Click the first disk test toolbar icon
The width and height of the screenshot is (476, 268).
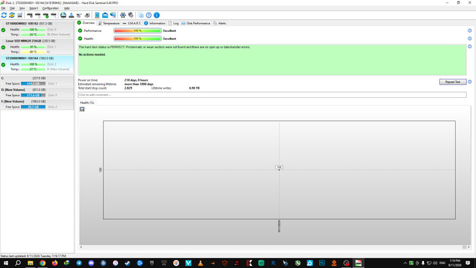(x=30, y=15)
